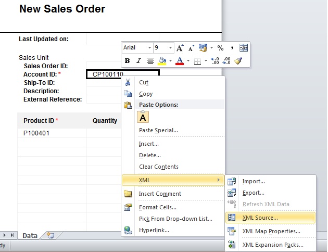This screenshot has width=328, height=252.
Task: Apply yellow Fill Color bucket
Action: 162,61
